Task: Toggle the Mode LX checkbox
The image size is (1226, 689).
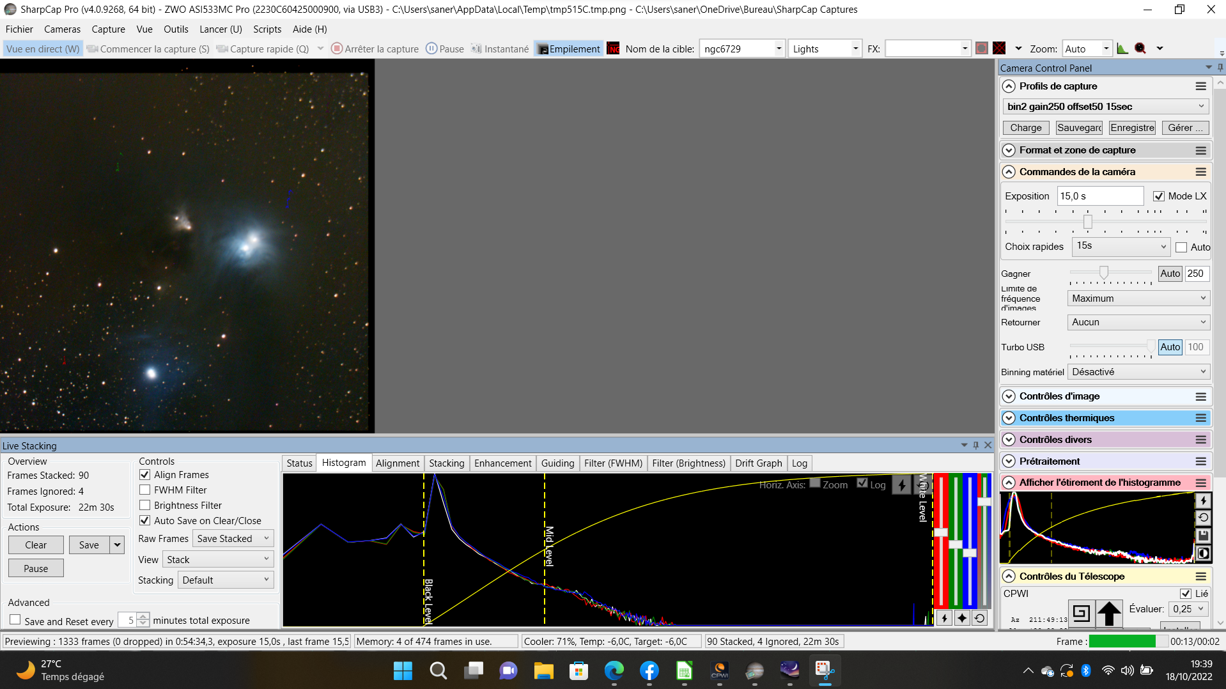Action: (x=1159, y=196)
